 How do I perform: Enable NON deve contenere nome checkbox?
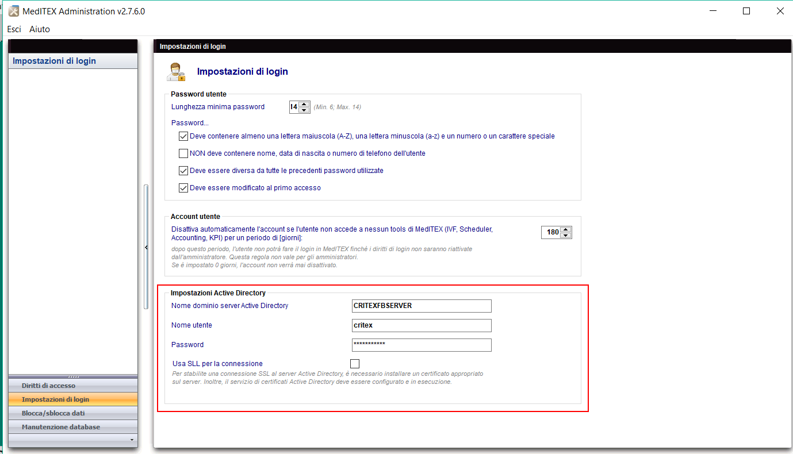(183, 153)
